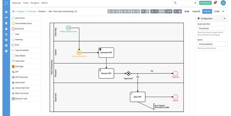Open the table grid icon in sidebar

pos(6,45)
